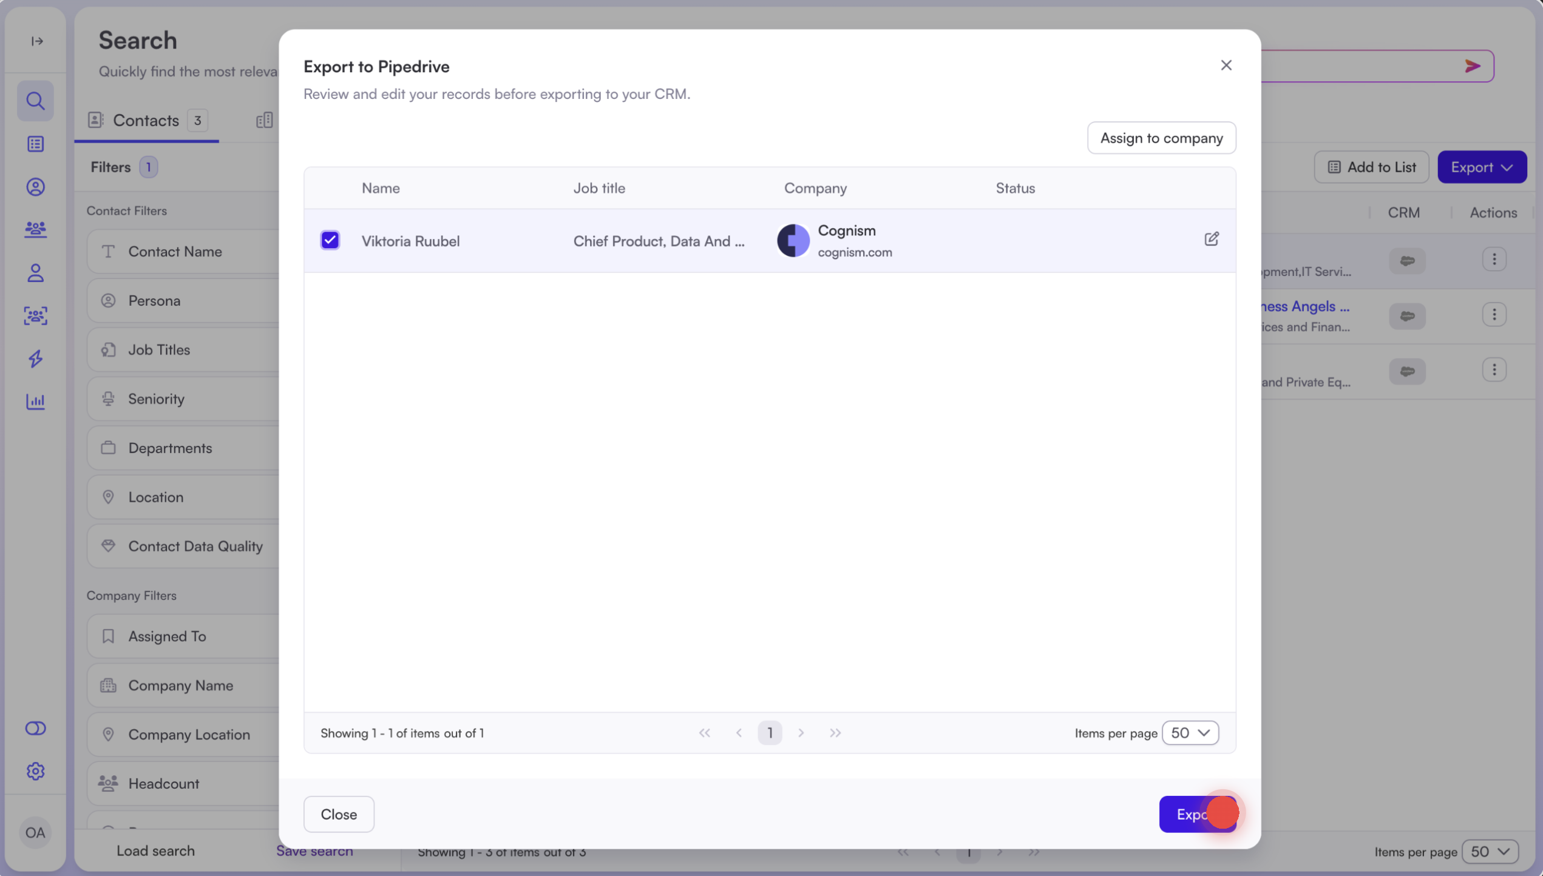Viewport: 1543px width, 876px height.
Task: Toggle the switch icon in the sidebar
Action: coord(35,728)
